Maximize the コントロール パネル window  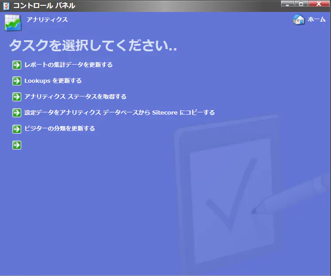click(x=301, y=4)
